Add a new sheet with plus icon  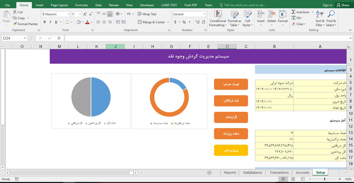pyautogui.click(x=209, y=173)
